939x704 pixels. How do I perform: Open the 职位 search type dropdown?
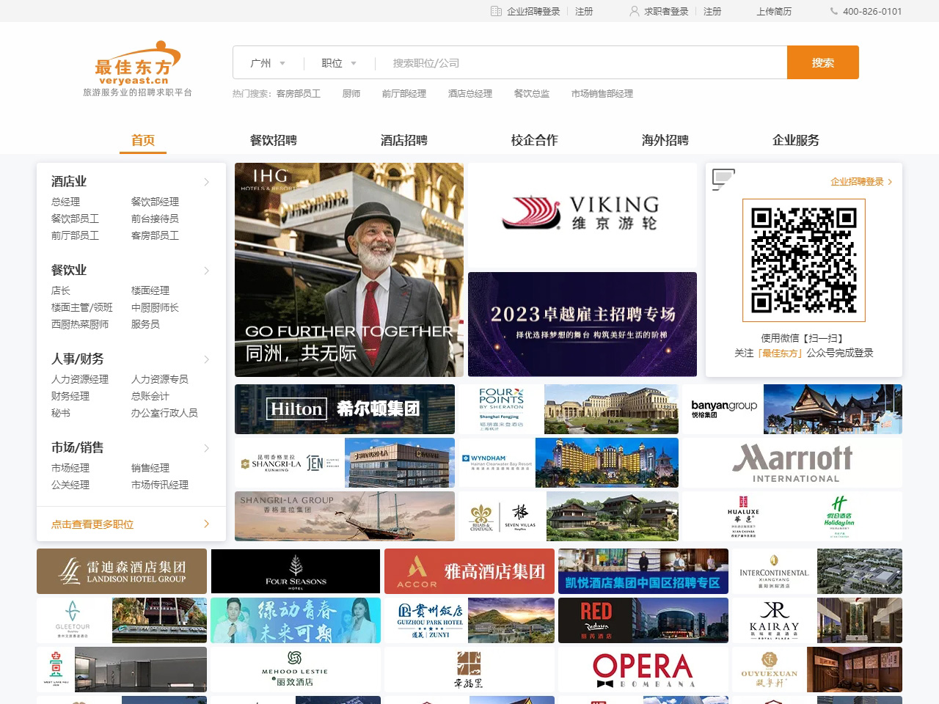point(338,63)
